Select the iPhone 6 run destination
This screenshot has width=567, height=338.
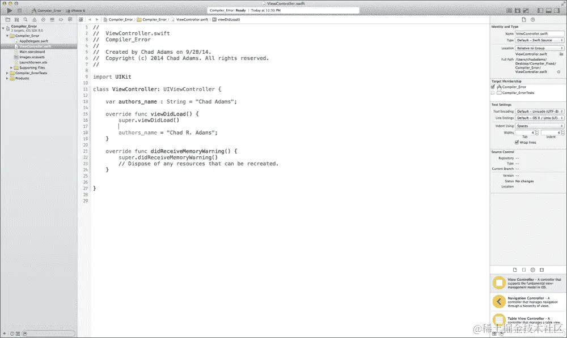tap(75, 10)
